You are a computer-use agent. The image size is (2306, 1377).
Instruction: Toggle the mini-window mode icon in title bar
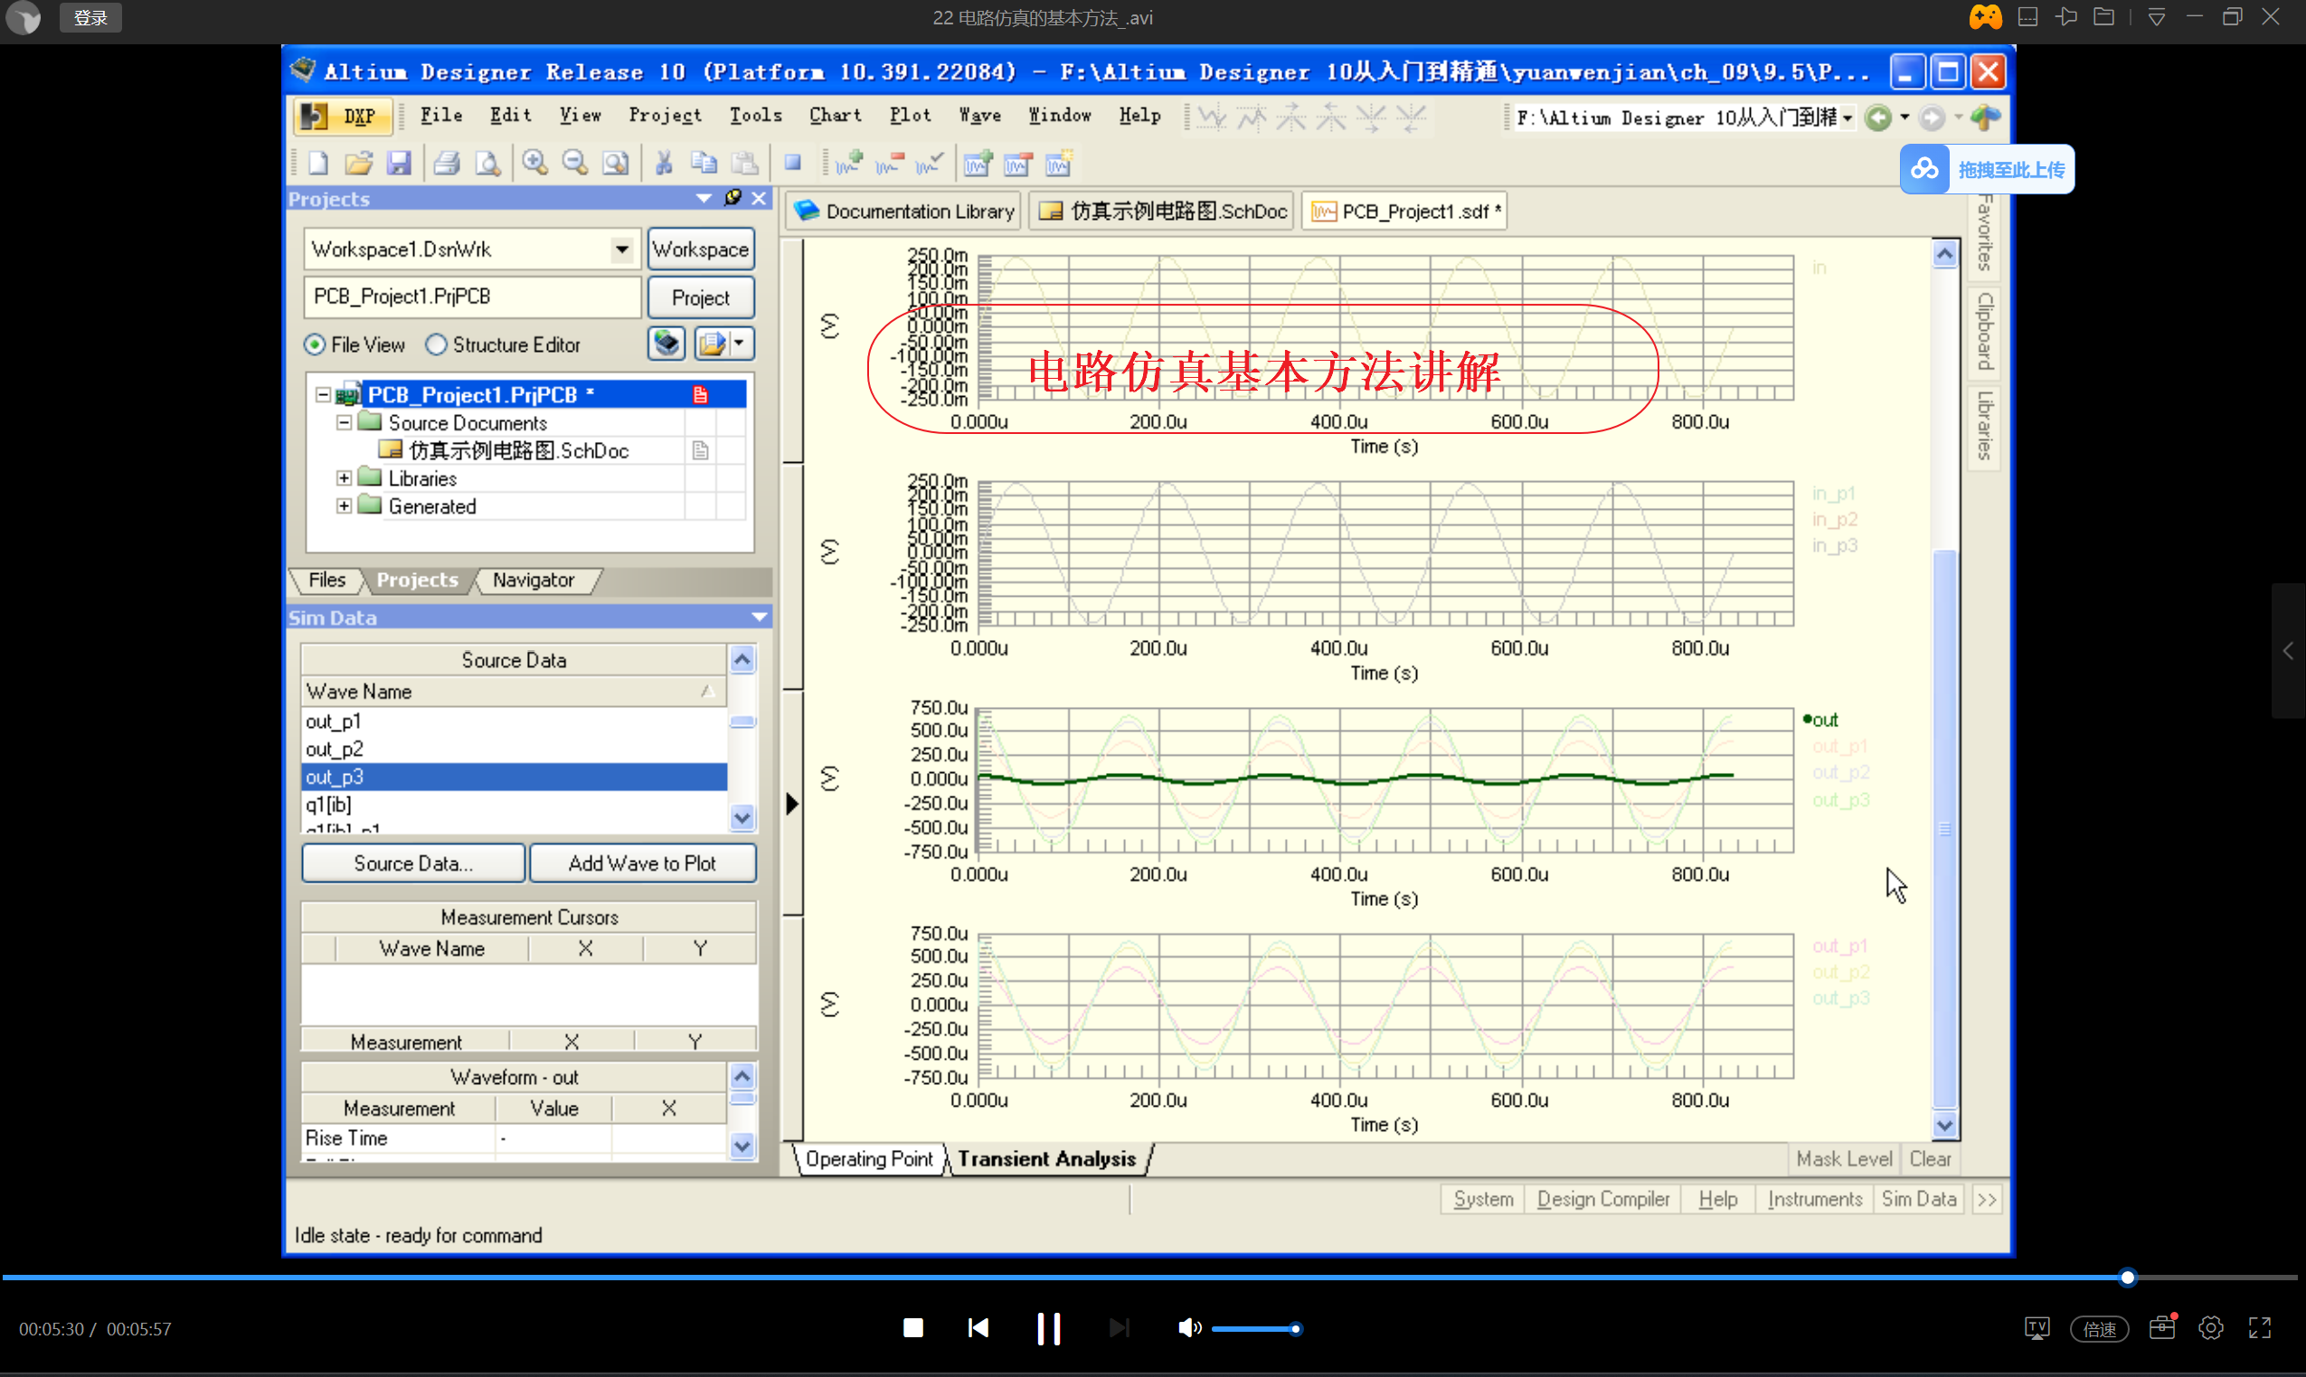tap(2027, 16)
